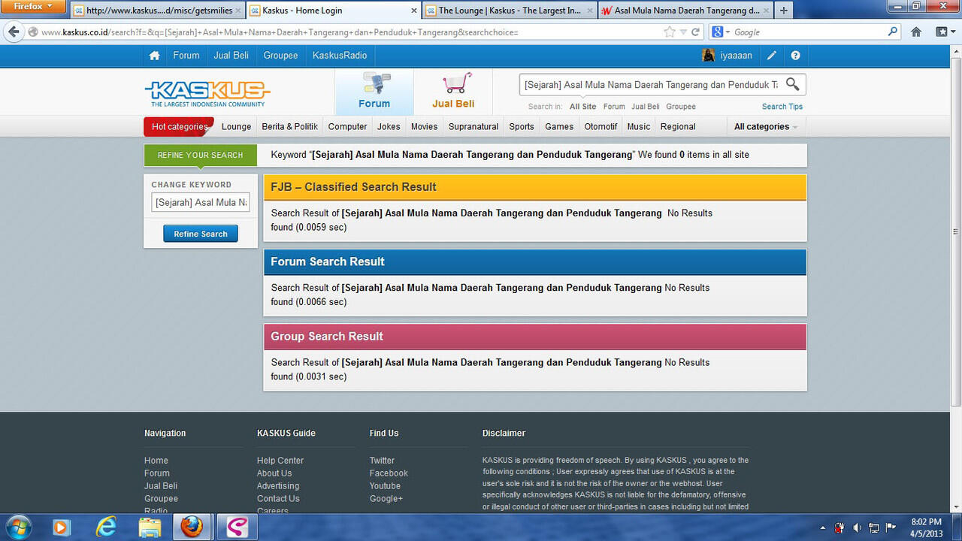Click the Google search magnifier in browser search bar

pyautogui.click(x=893, y=32)
